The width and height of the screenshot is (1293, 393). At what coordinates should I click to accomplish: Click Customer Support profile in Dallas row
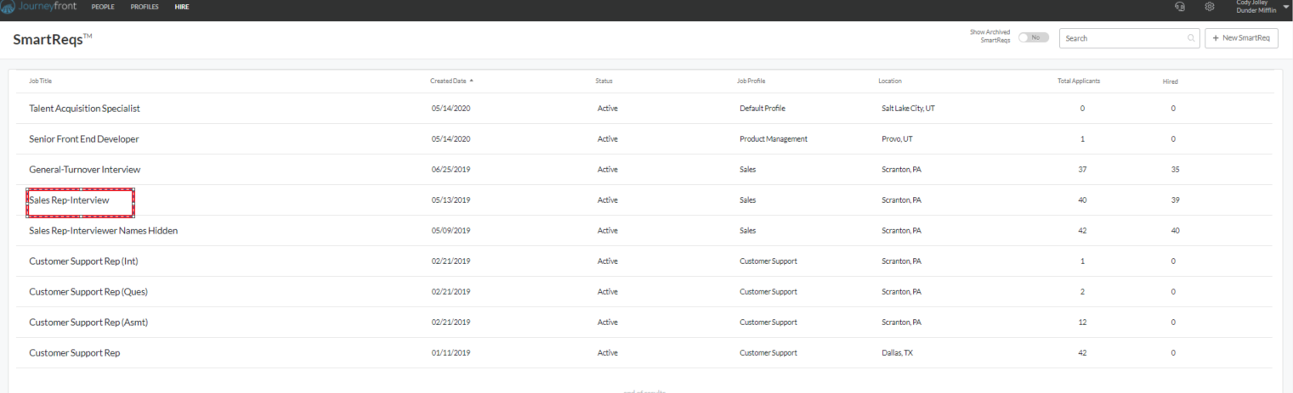point(768,353)
